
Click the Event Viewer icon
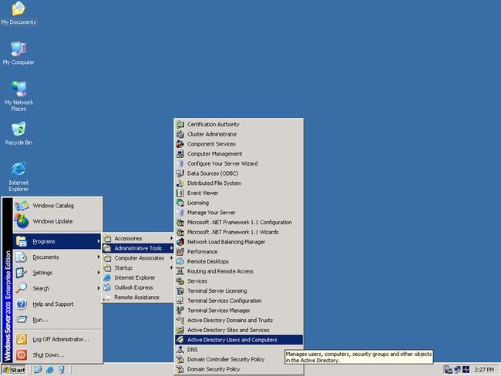[180, 193]
